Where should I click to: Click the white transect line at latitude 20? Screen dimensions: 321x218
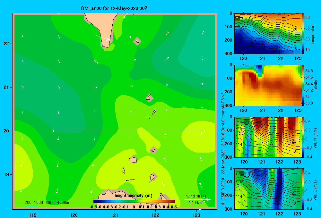(129, 131)
